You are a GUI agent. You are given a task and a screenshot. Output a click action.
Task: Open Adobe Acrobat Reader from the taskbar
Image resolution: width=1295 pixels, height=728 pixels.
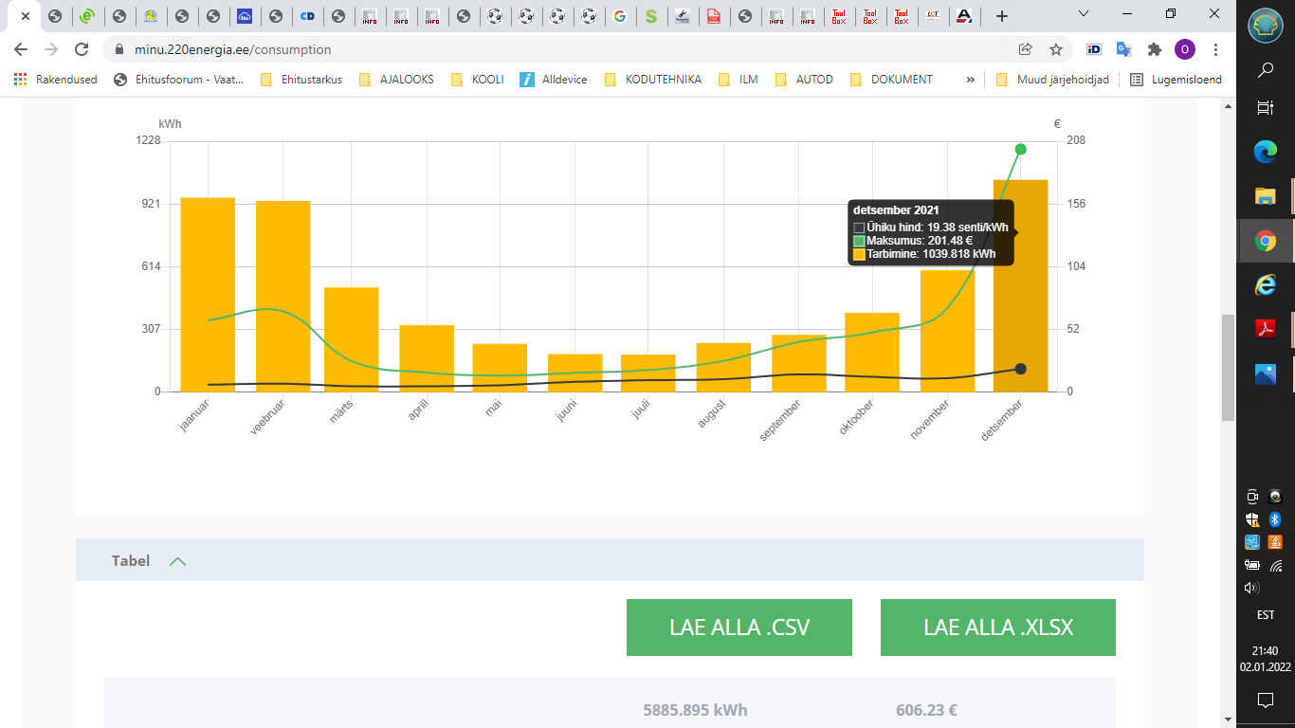tap(1265, 329)
